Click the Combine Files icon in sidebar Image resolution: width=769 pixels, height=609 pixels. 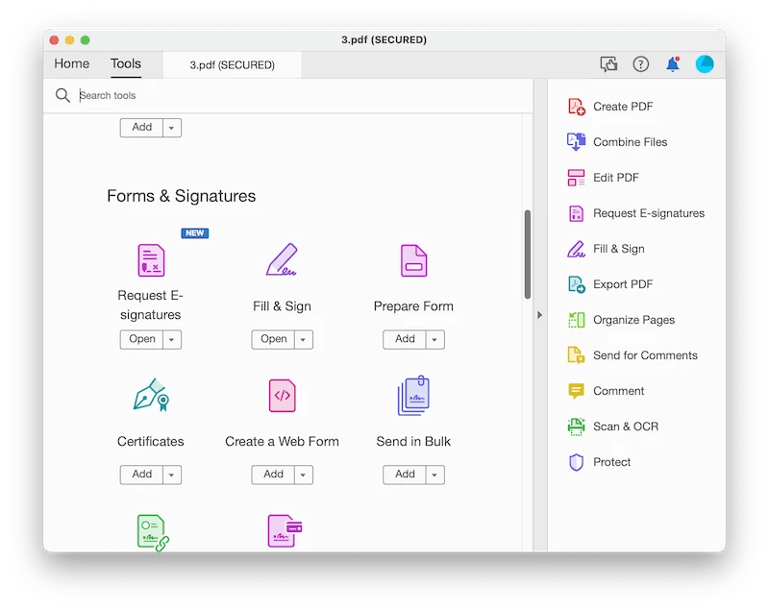[576, 141]
